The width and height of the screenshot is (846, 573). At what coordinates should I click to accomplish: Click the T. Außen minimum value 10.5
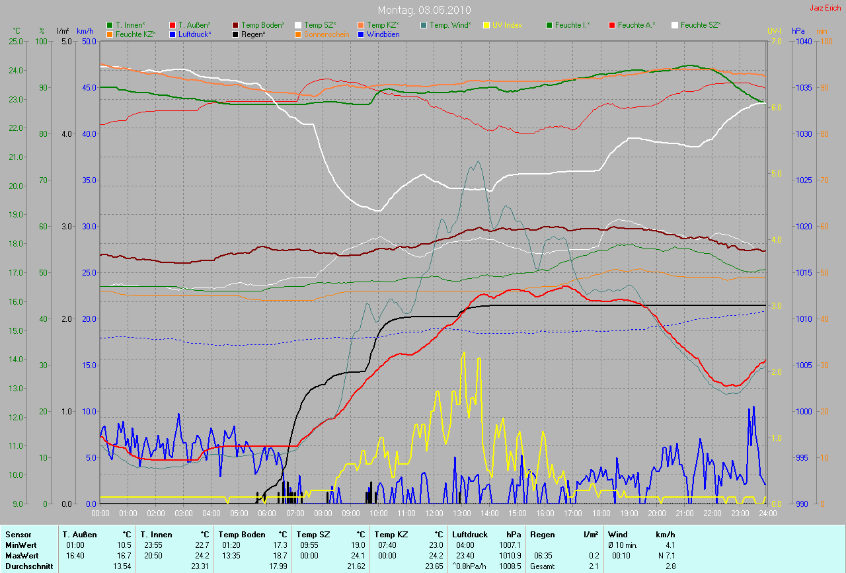[125, 544]
